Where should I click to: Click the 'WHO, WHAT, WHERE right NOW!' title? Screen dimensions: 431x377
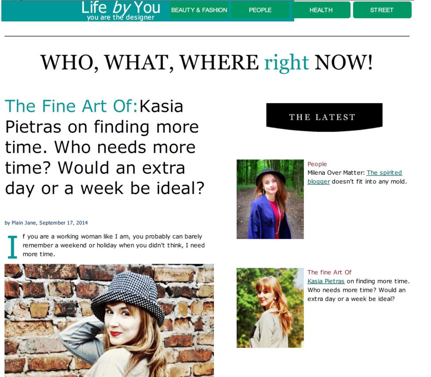coord(207,62)
